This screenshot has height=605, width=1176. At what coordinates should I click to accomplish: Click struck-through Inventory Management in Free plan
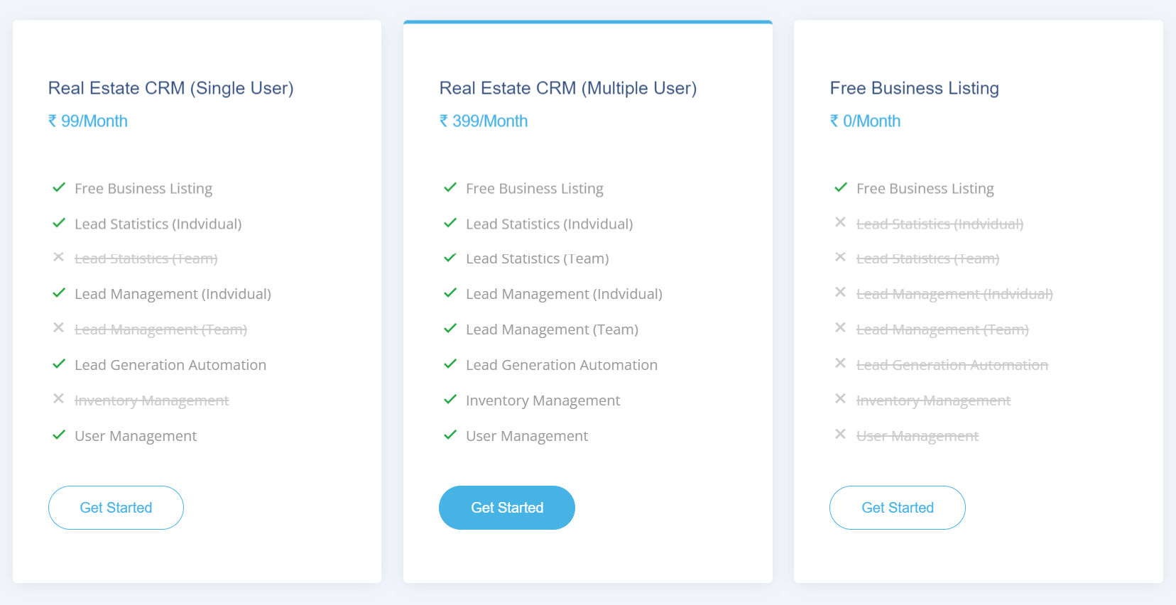pyautogui.click(x=934, y=400)
